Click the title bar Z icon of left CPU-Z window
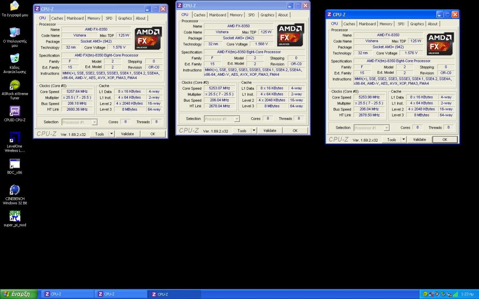479x299 pixels. tap(37, 8)
